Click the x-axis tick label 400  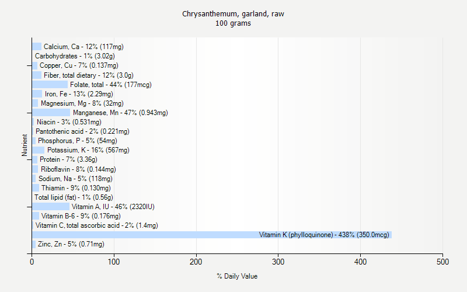[360, 262]
